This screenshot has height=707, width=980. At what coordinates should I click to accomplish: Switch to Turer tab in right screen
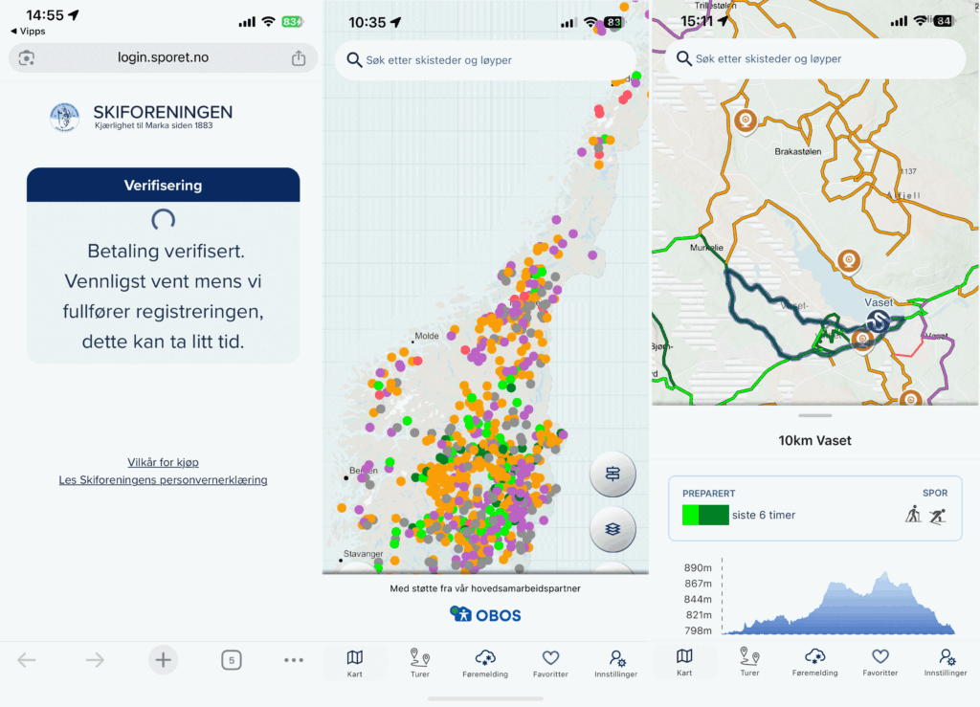coord(749,662)
